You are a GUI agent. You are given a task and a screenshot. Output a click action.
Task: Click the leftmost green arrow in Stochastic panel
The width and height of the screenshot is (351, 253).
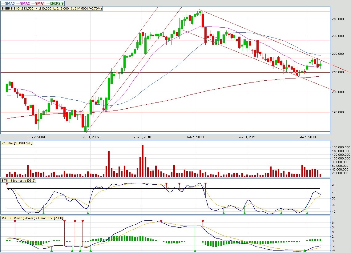[x=43, y=212]
